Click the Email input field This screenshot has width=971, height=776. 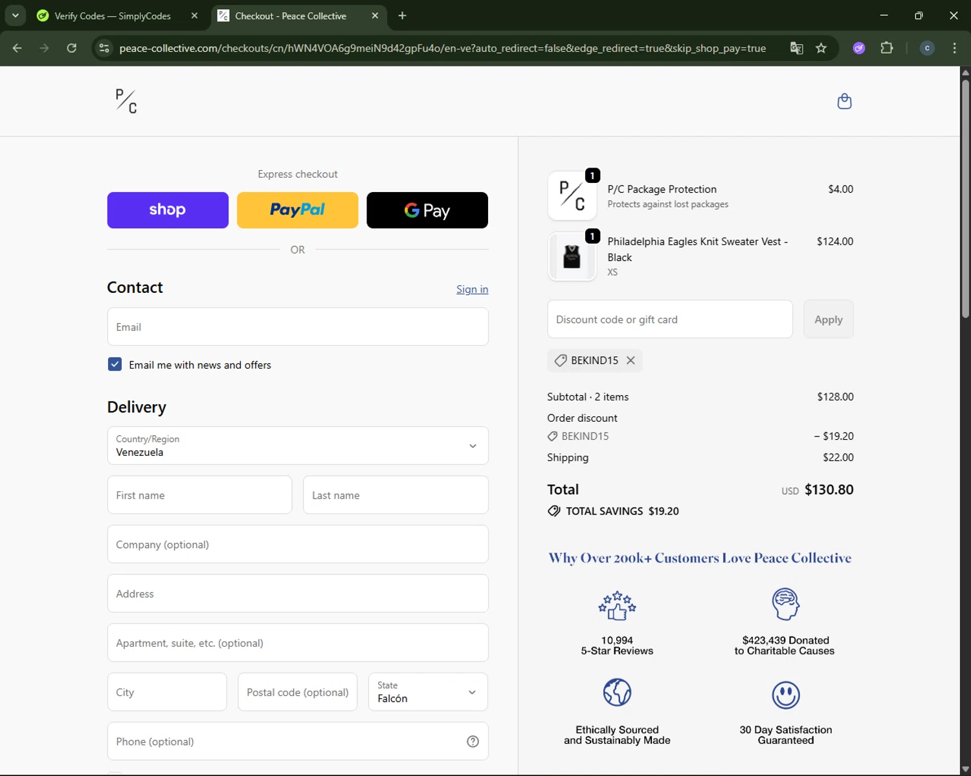point(298,327)
